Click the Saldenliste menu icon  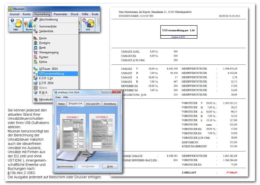(35, 31)
